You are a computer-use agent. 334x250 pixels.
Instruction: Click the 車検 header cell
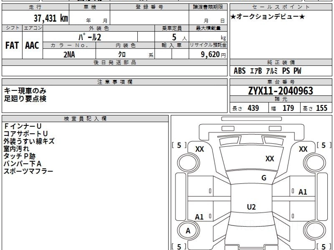coord(90,7)
